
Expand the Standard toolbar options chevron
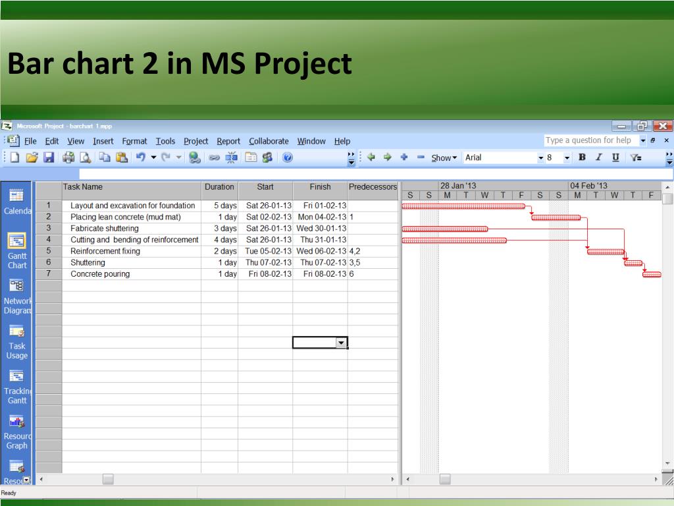coord(351,158)
